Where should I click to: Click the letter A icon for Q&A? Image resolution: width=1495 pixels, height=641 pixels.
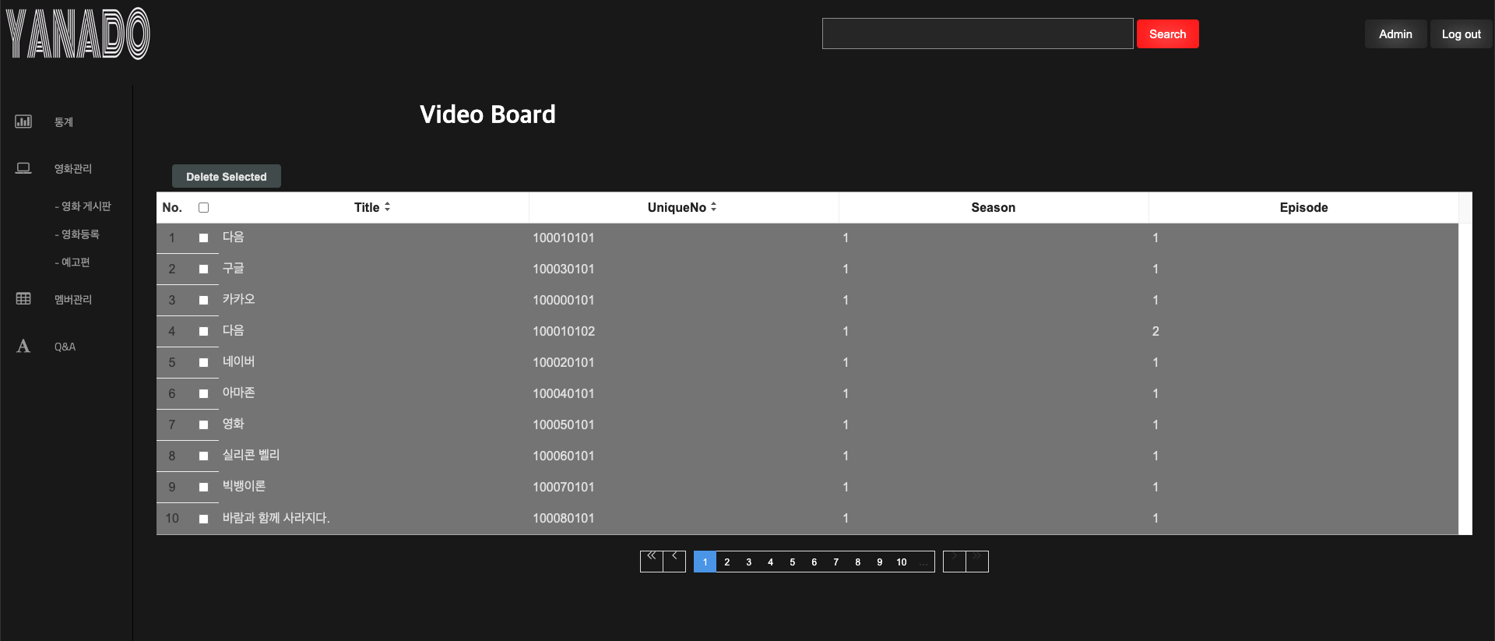pyautogui.click(x=23, y=346)
